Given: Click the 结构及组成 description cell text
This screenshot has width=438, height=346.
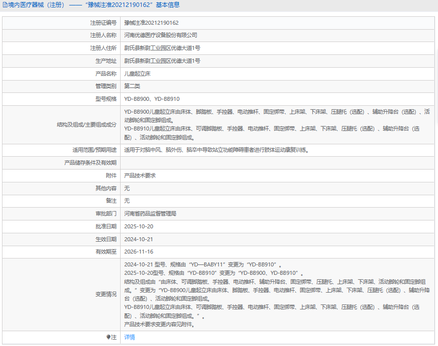Looking at the screenshot, I should tap(277, 125).
